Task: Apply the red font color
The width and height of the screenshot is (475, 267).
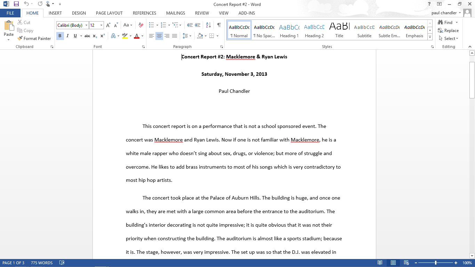Action: pos(137,36)
